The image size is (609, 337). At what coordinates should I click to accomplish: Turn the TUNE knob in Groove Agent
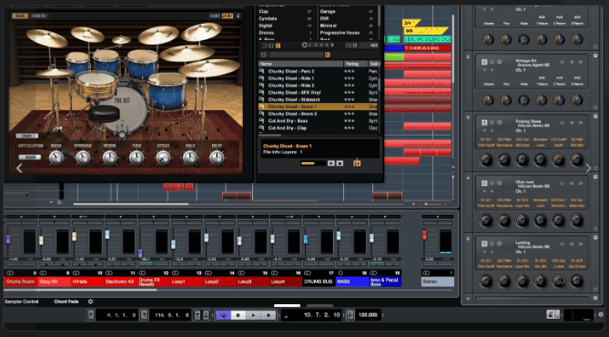point(137,158)
